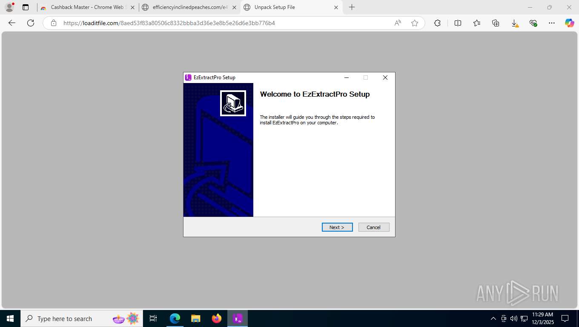Open volume control in tray
This screenshot has height=327, width=579.
pyautogui.click(x=514, y=318)
